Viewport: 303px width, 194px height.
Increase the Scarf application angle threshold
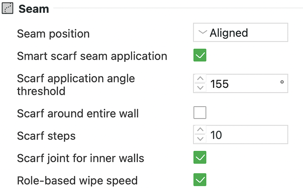(200, 79)
